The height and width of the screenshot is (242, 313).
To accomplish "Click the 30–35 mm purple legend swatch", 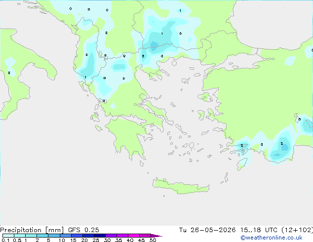I will pyautogui.click(x=111, y=236).
